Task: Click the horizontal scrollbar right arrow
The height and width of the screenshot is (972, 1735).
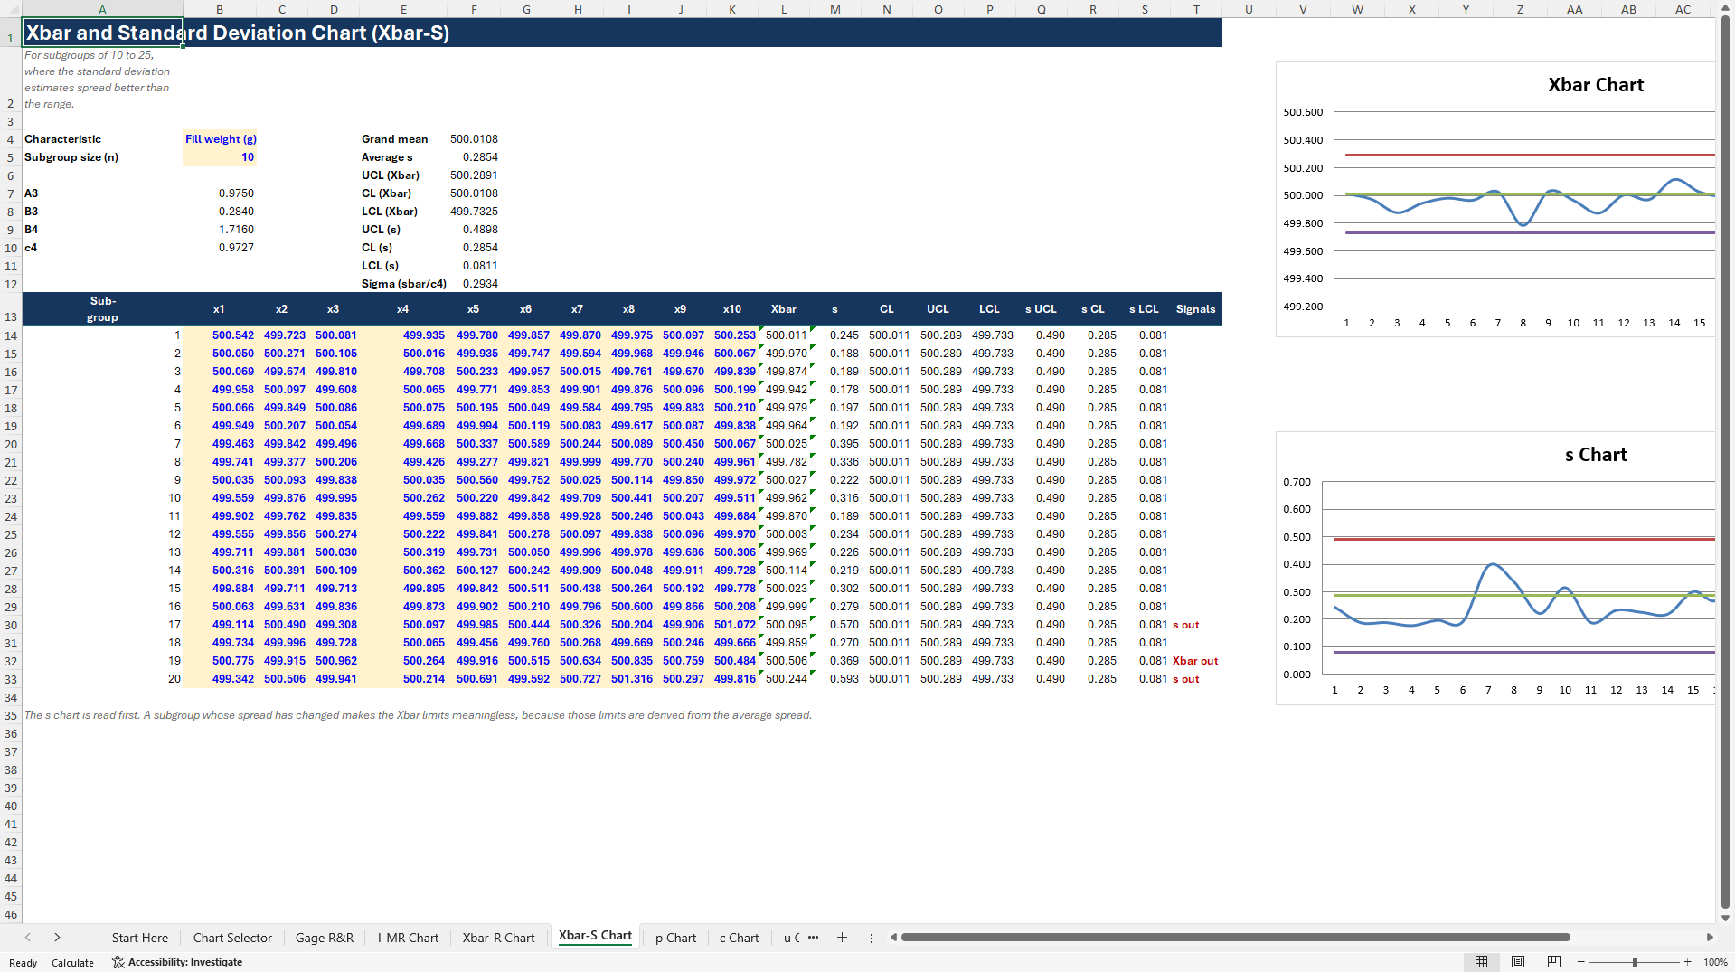Action: [x=1710, y=938]
